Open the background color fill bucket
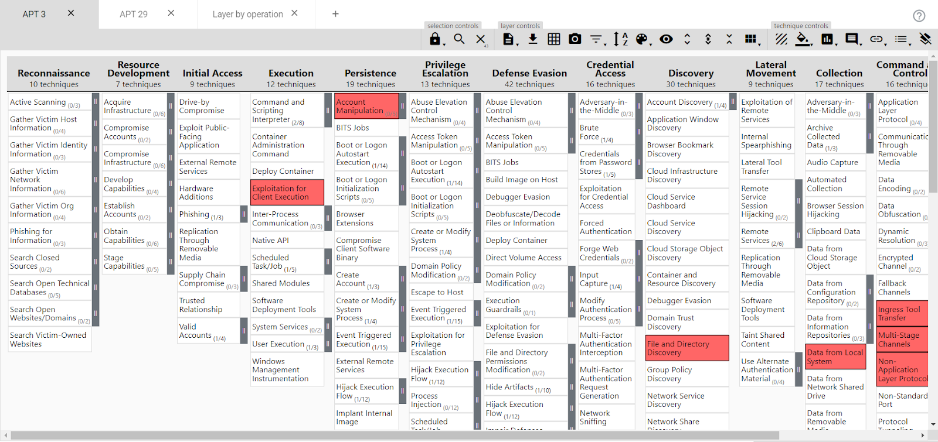938x442 pixels. point(803,39)
